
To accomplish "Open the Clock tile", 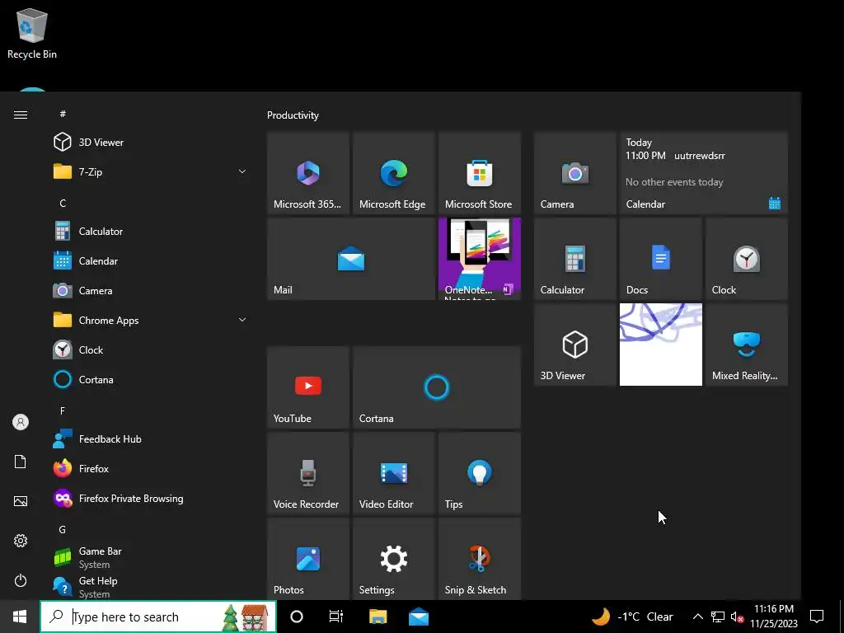I will (x=747, y=258).
